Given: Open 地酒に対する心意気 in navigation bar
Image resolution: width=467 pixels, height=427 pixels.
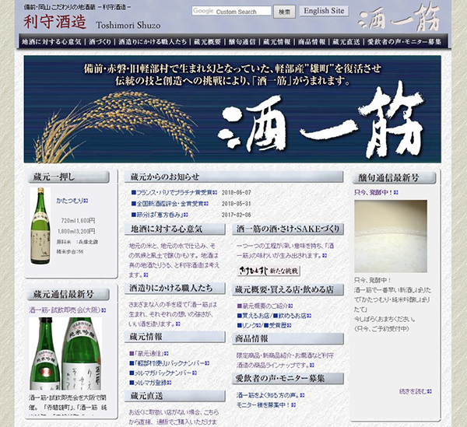Looking at the screenshot, I should 51,42.
